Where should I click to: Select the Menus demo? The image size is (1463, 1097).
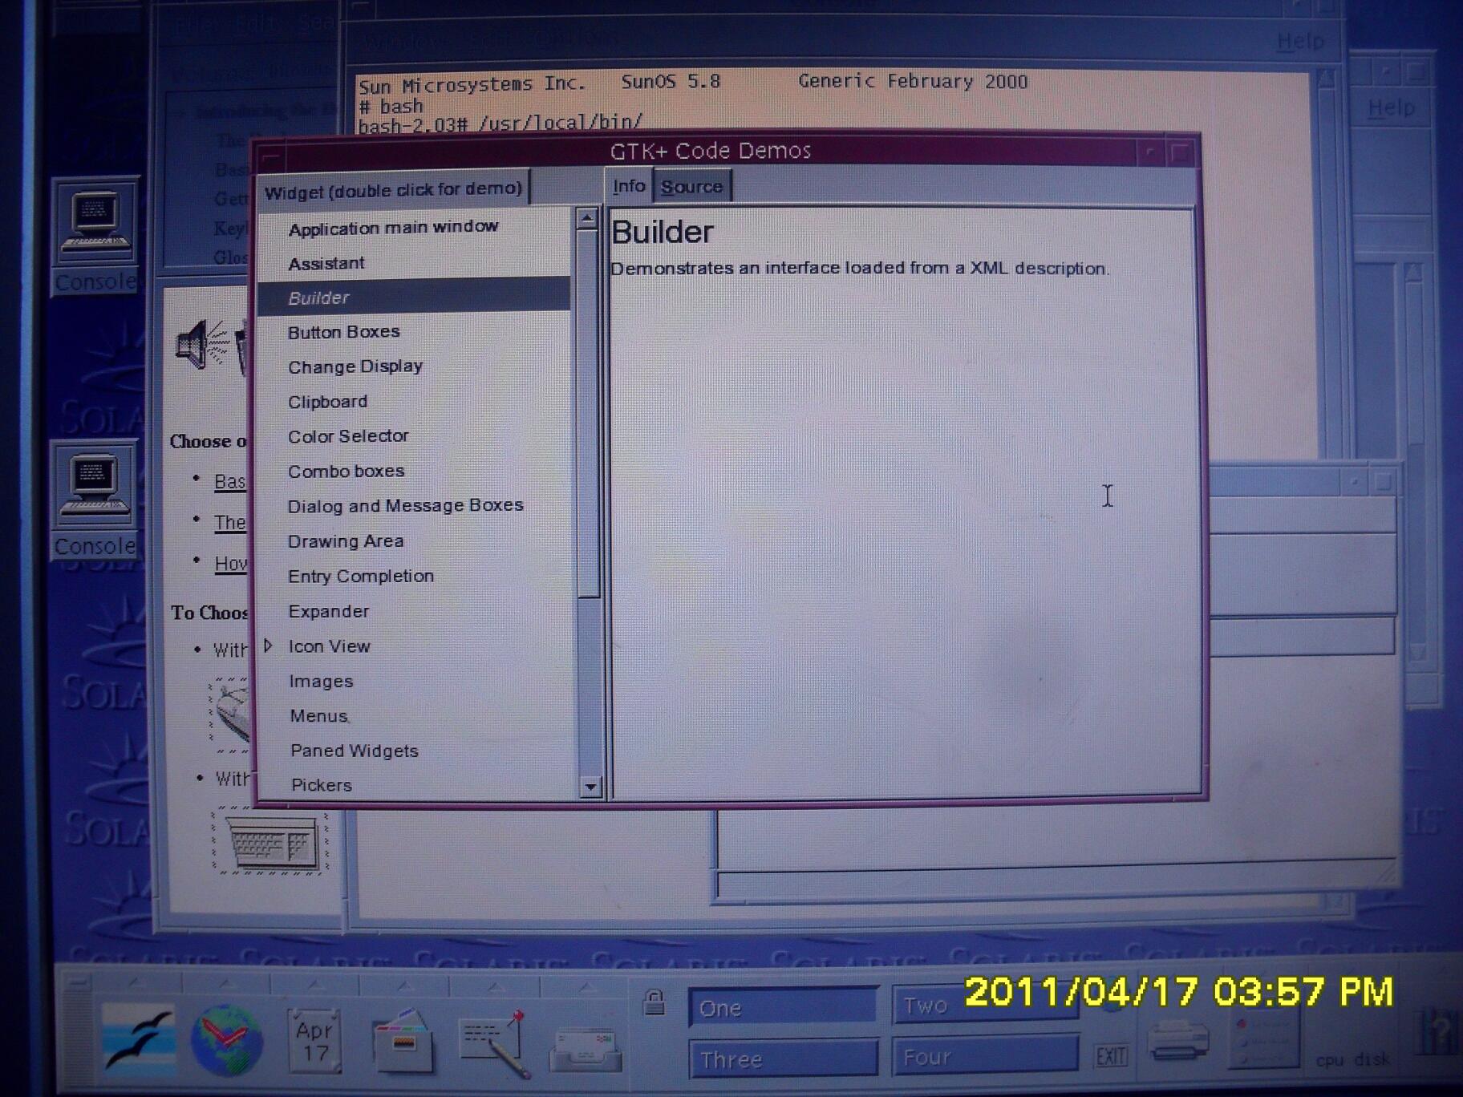[319, 716]
